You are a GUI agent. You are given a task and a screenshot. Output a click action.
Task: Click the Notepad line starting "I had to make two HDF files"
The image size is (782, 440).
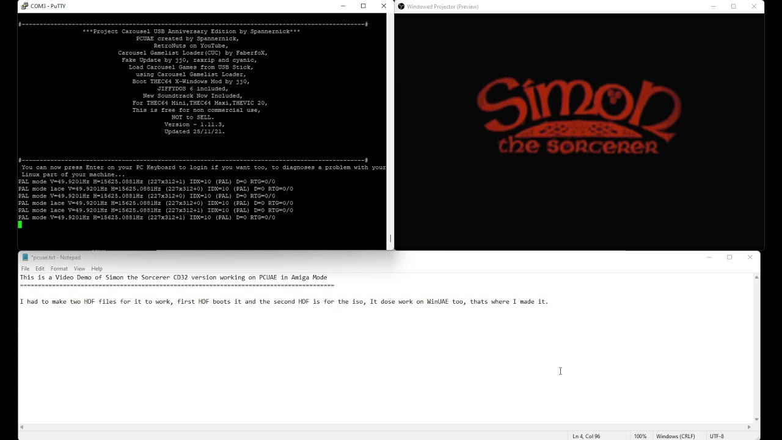(x=284, y=302)
